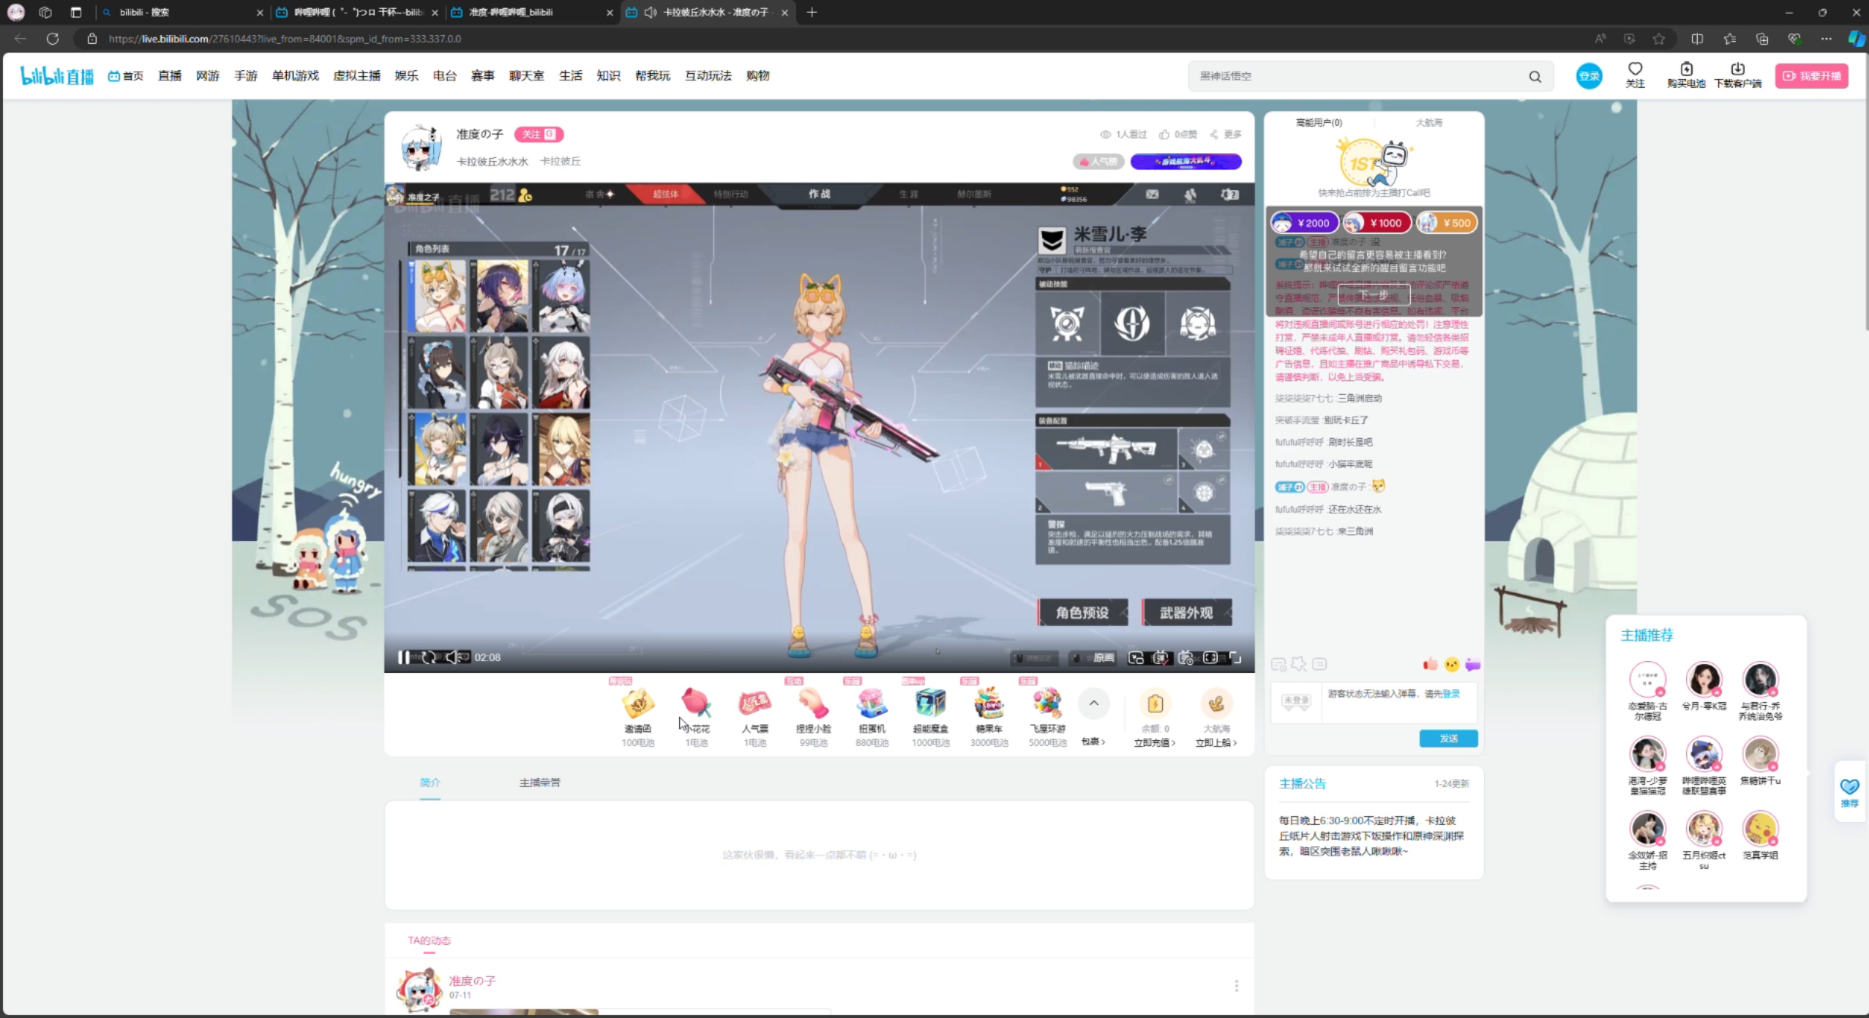Switch to 高能用户(0) tab

pos(1319,123)
